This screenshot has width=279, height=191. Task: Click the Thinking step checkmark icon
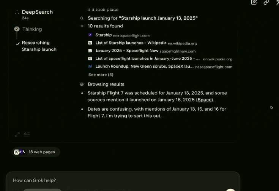pos(17,29)
